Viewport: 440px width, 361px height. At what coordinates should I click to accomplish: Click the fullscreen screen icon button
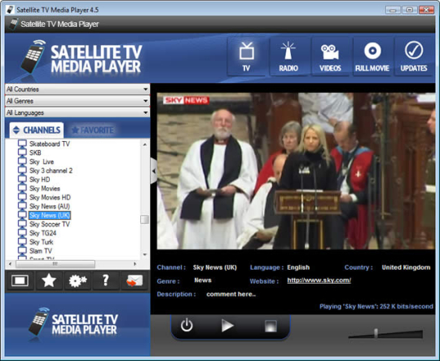pyautogui.click(x=20, y=280)
